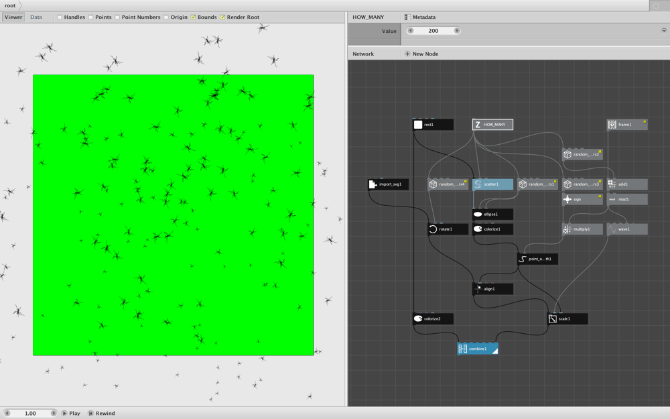The image size is (670, 419).
Task: Click the green rectangle in the viewer
Action: (173, 215)
